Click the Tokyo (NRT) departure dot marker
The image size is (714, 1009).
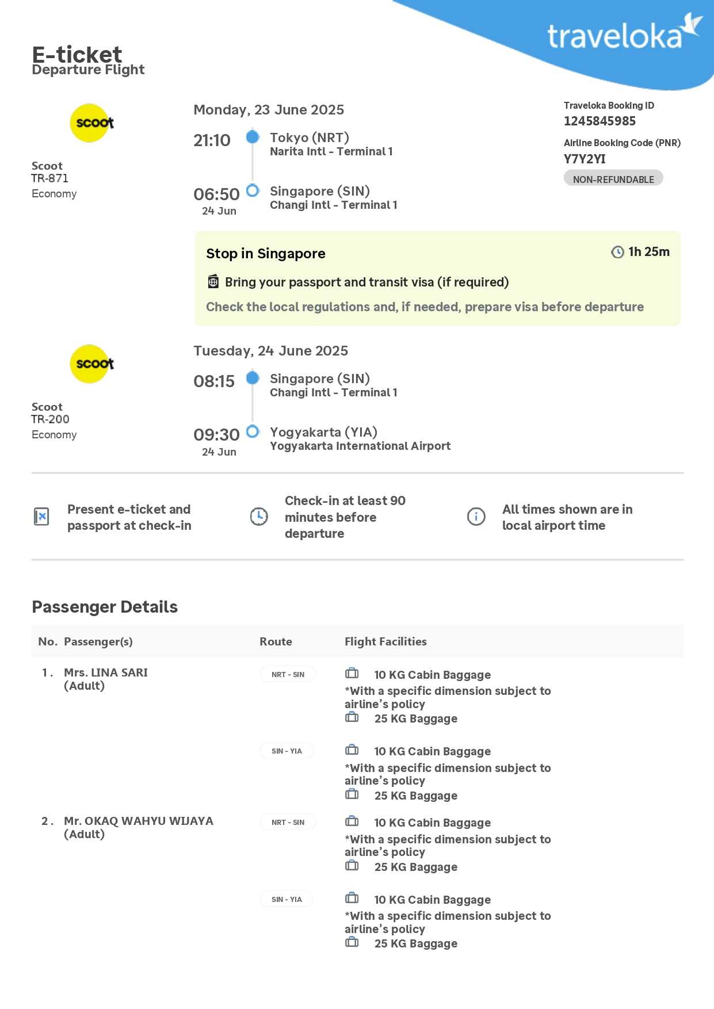click(x=253, y=137)
